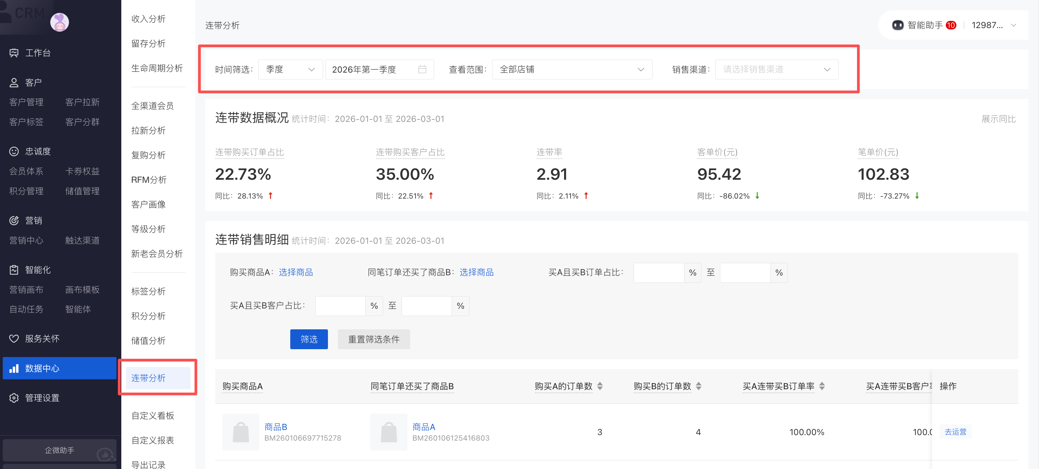Sort by 购买A的订单数 column arrows
The width and height of the screenshot is (1039, 469).
pyautogui.click(x=600, y=386)
